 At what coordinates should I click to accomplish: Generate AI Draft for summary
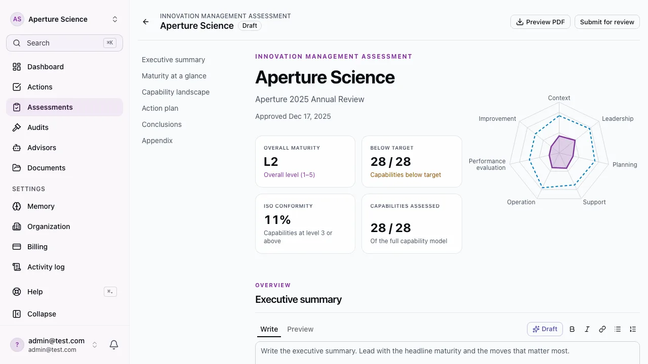pyautogui.click(x=544, y=329)
